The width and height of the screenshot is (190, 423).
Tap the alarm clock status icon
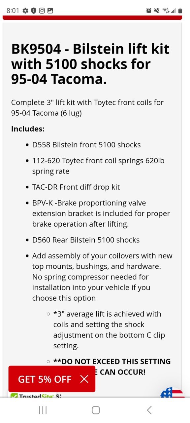(149, 11)
